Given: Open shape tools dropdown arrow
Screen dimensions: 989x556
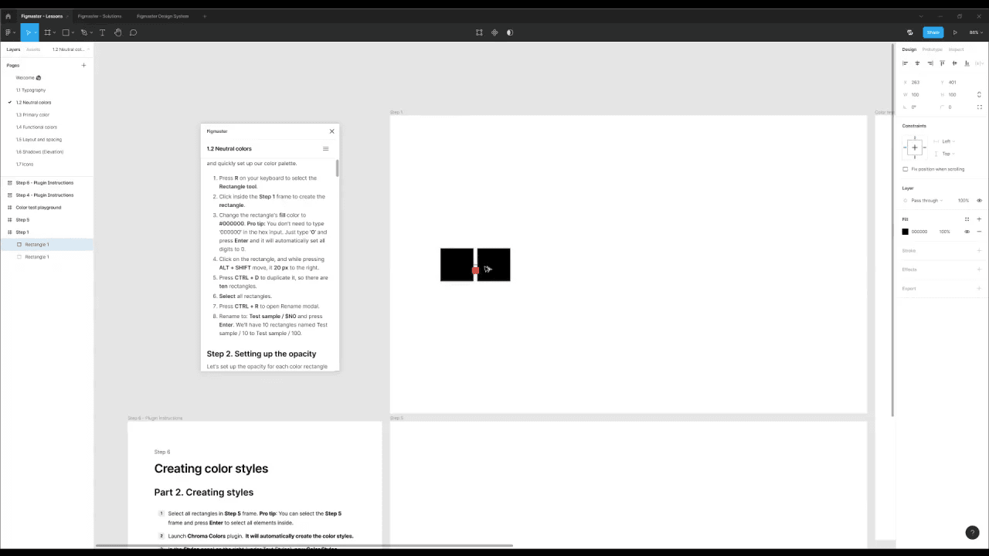Looking at the screenshot, I should point(73,33).
